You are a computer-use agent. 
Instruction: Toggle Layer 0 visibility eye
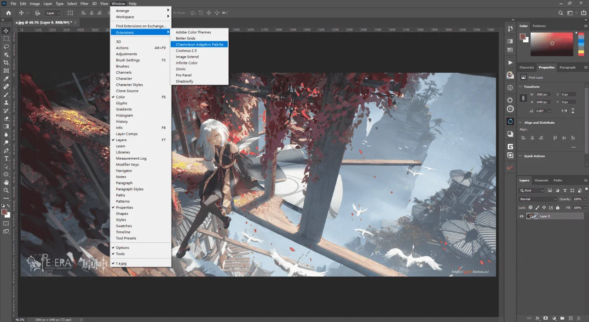point(521,216)
